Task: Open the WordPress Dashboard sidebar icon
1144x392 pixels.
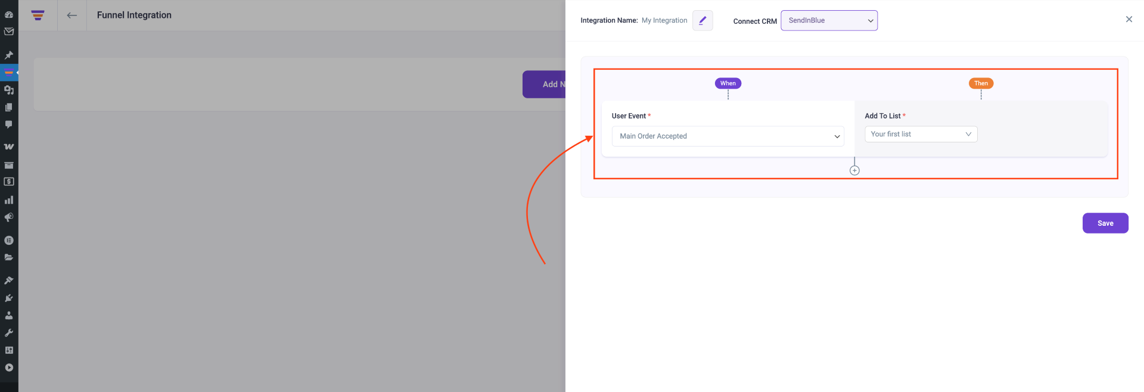Action: click(9, 14)
